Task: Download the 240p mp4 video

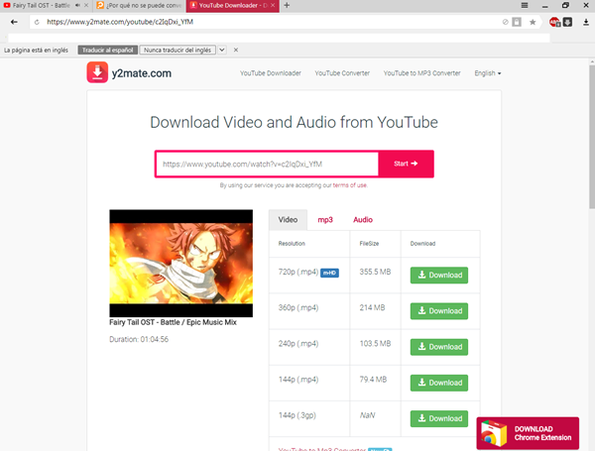Action: tap(439, 347)
